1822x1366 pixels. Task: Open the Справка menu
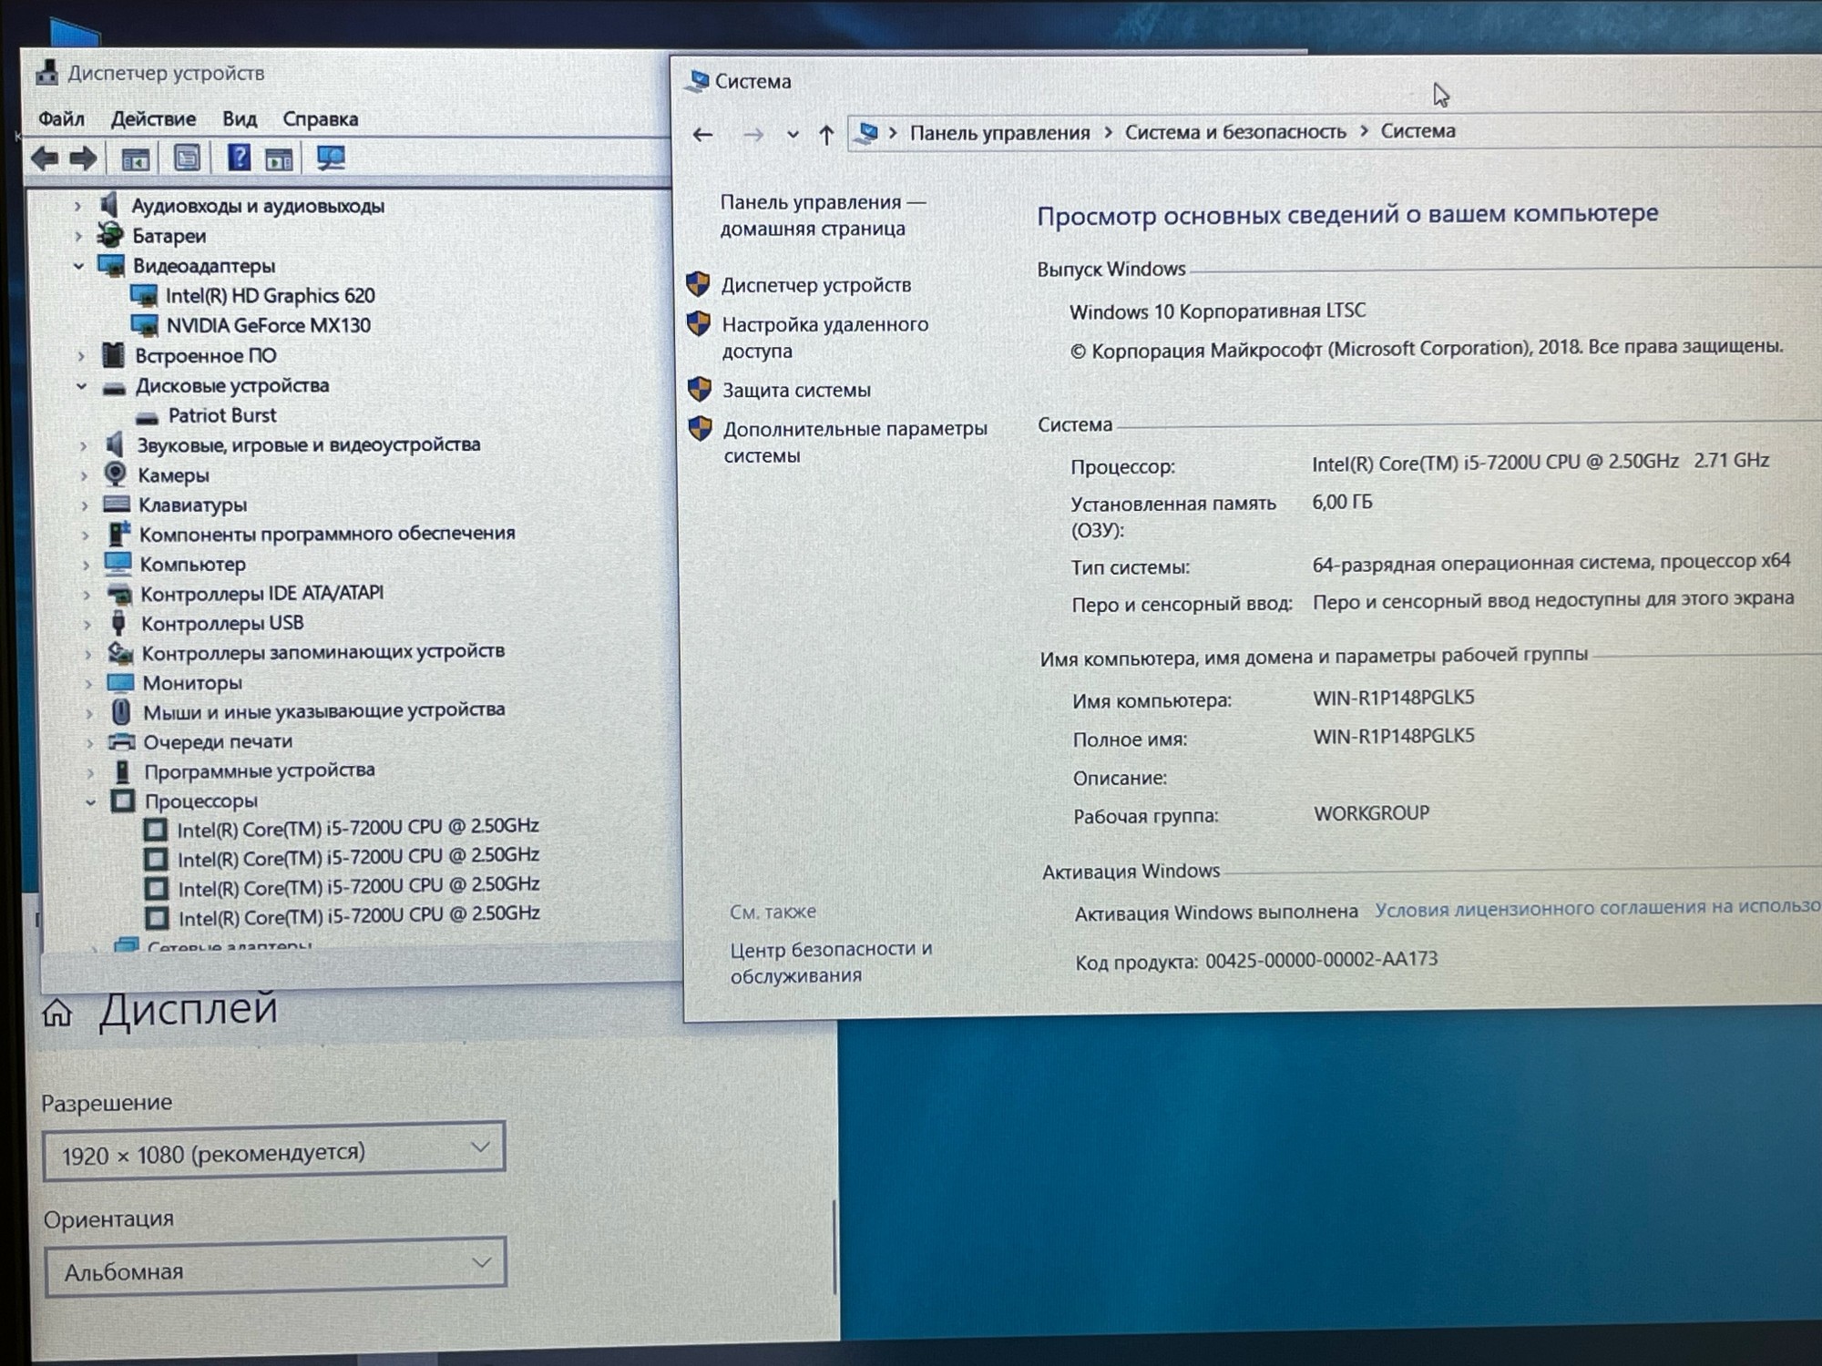coord(320,118)
